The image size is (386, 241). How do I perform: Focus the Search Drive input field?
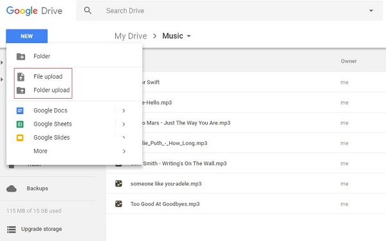pos(230,10)
